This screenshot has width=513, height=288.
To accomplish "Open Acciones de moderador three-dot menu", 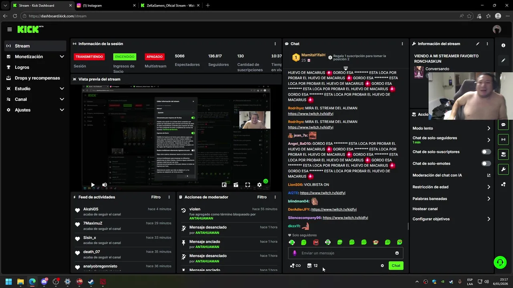I will [x=275, y=197].
